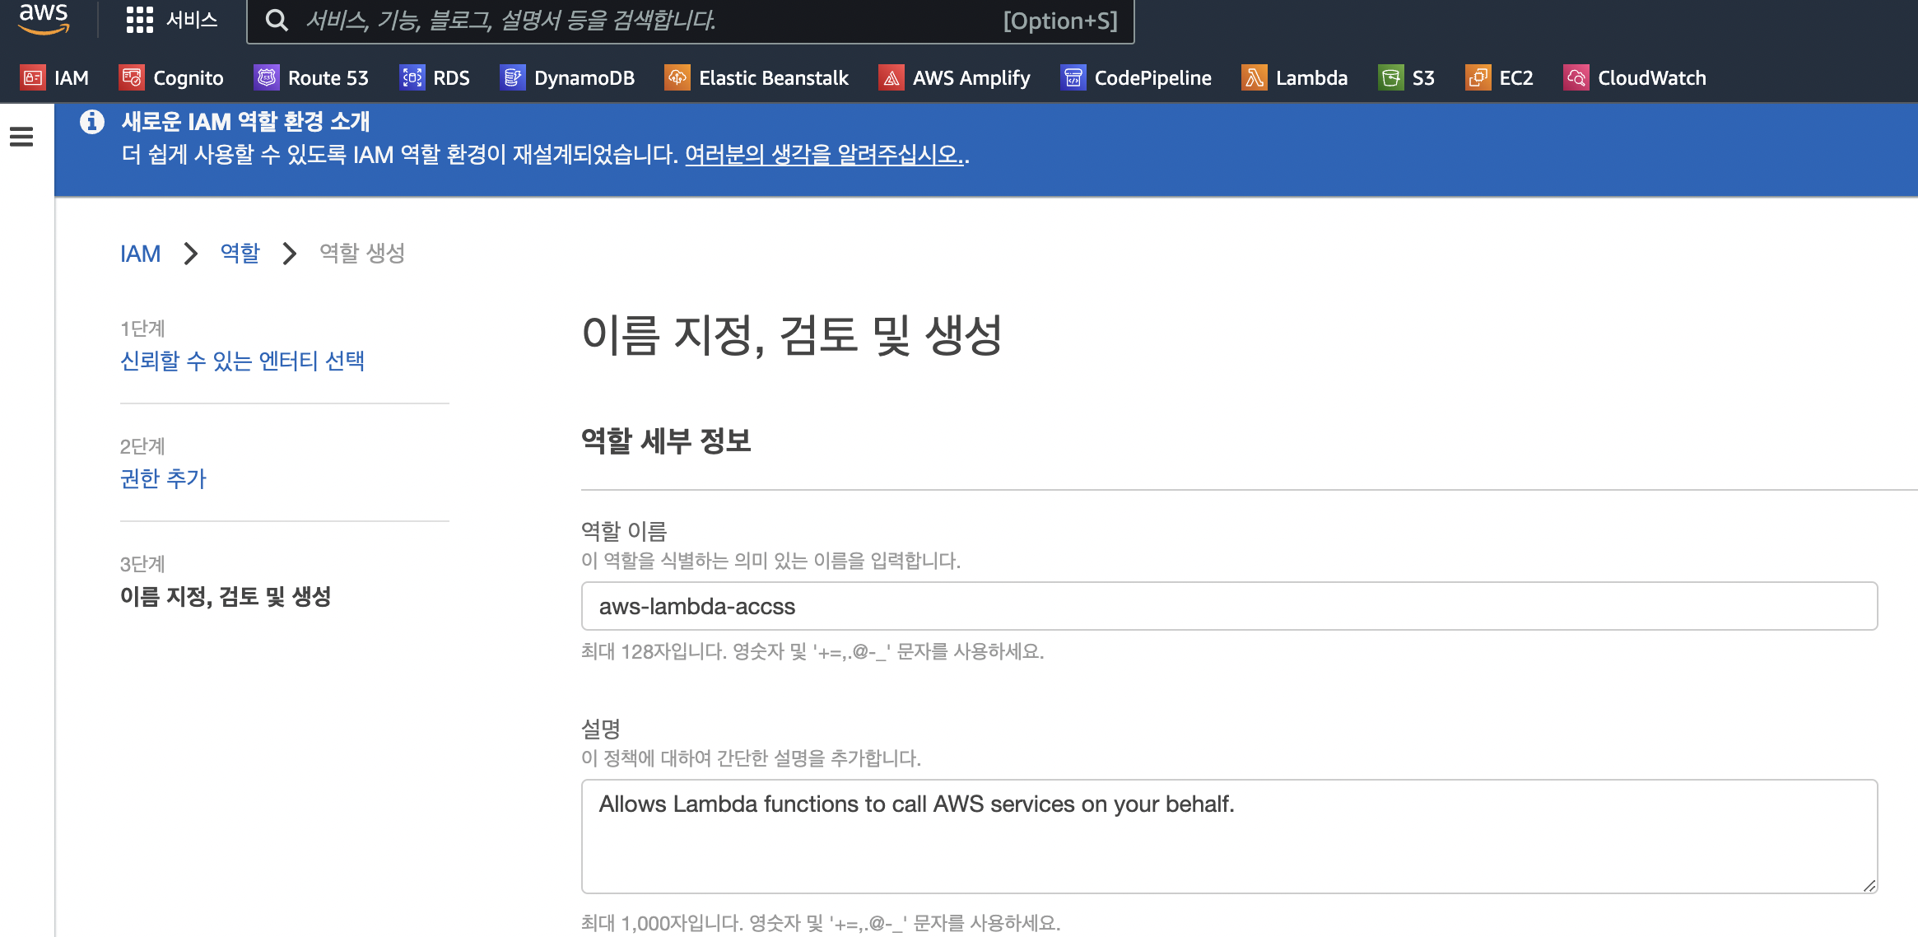The height and width of the screenshot is (937, 1918).
Task: Expand the hamburger side navigation menu
Action: point(21,137)
